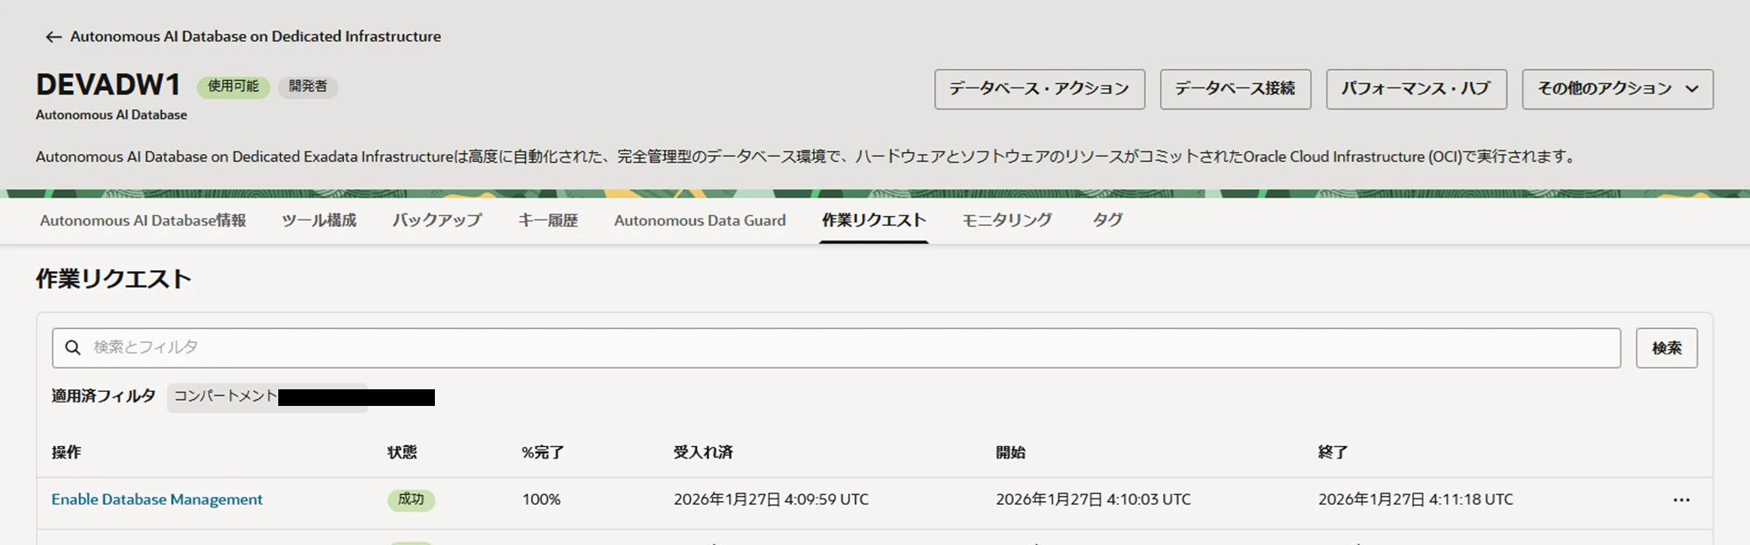Click the 状態 column header
This screenshot has height=545, width=1750.
402,452
